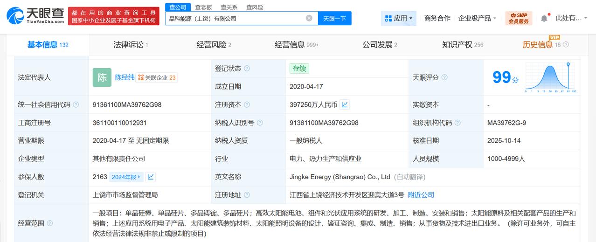Click the 天眼一下 search button
This screenshot has height=242, width=596.
pos(335,18)
